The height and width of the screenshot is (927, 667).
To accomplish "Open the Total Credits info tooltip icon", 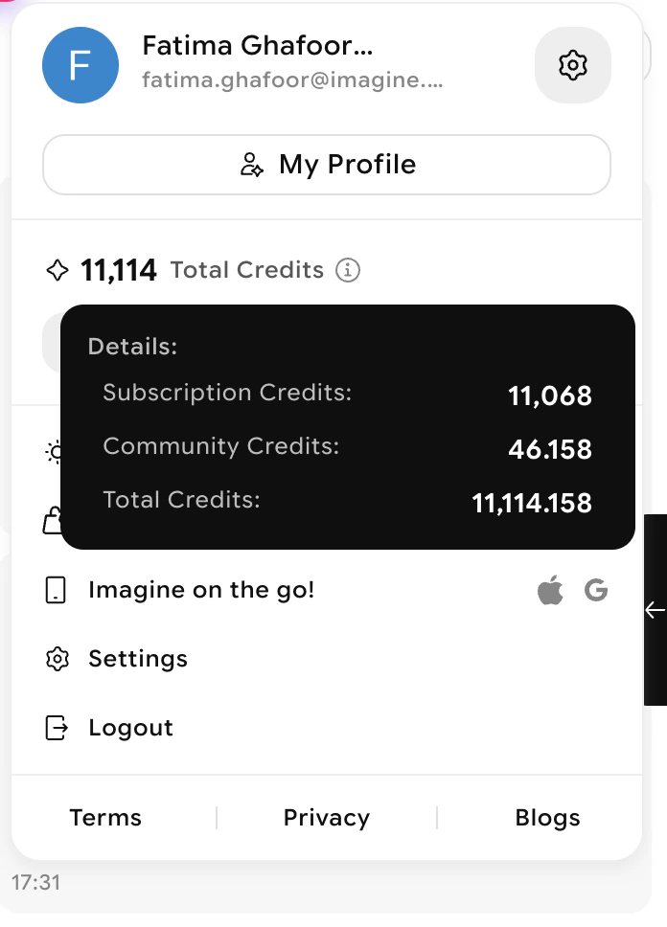I will [x=348, y=270].
